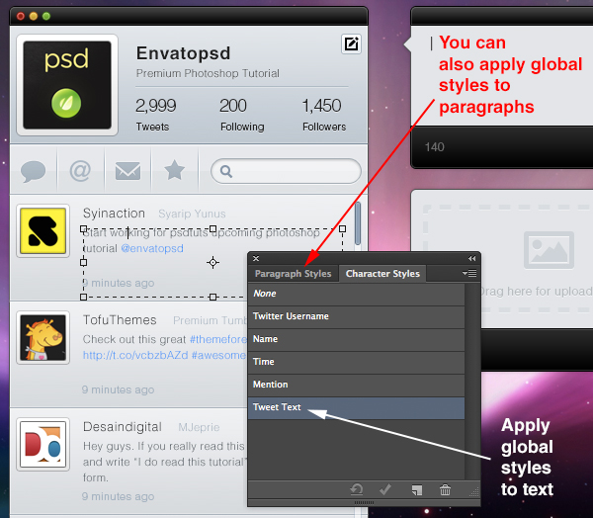
Task: Click the MJeprie name text
Action: point(199,427)
